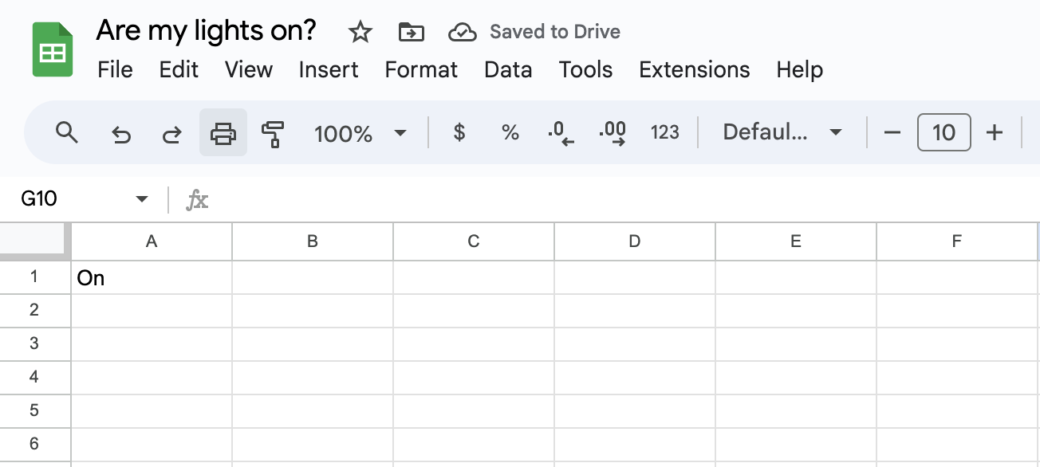Viewport: 1040px width, 467px height.
Task: Click the Move to folder icon
Action: [411, 32]
